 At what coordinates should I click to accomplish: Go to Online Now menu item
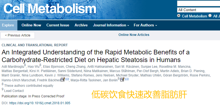(31, 25)
